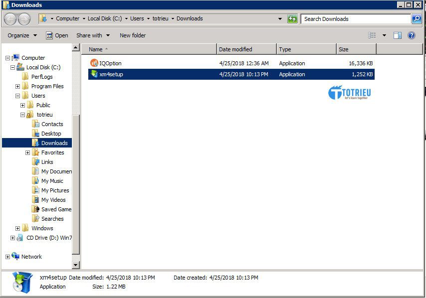Toggle the preview pane icon

397,35
